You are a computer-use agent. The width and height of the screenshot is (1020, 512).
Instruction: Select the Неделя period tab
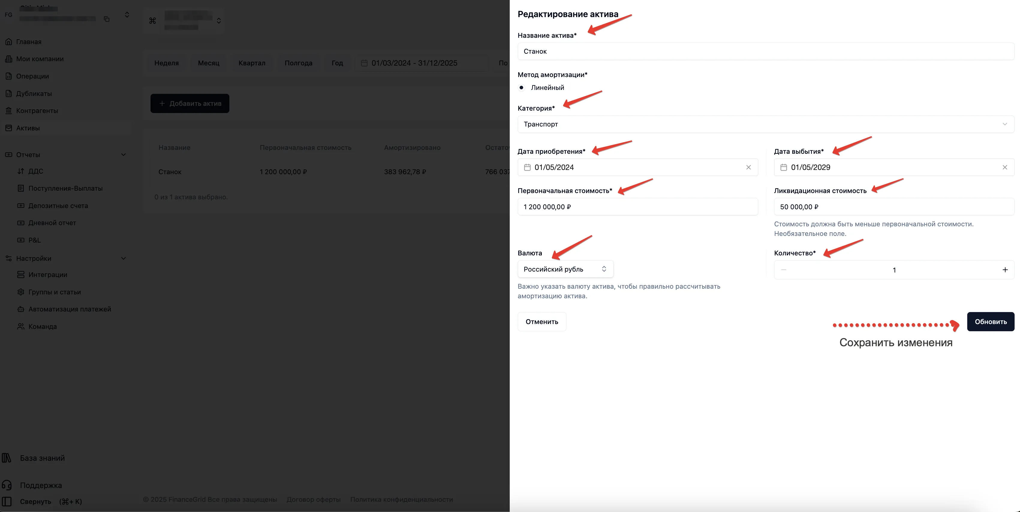(166, 63)
